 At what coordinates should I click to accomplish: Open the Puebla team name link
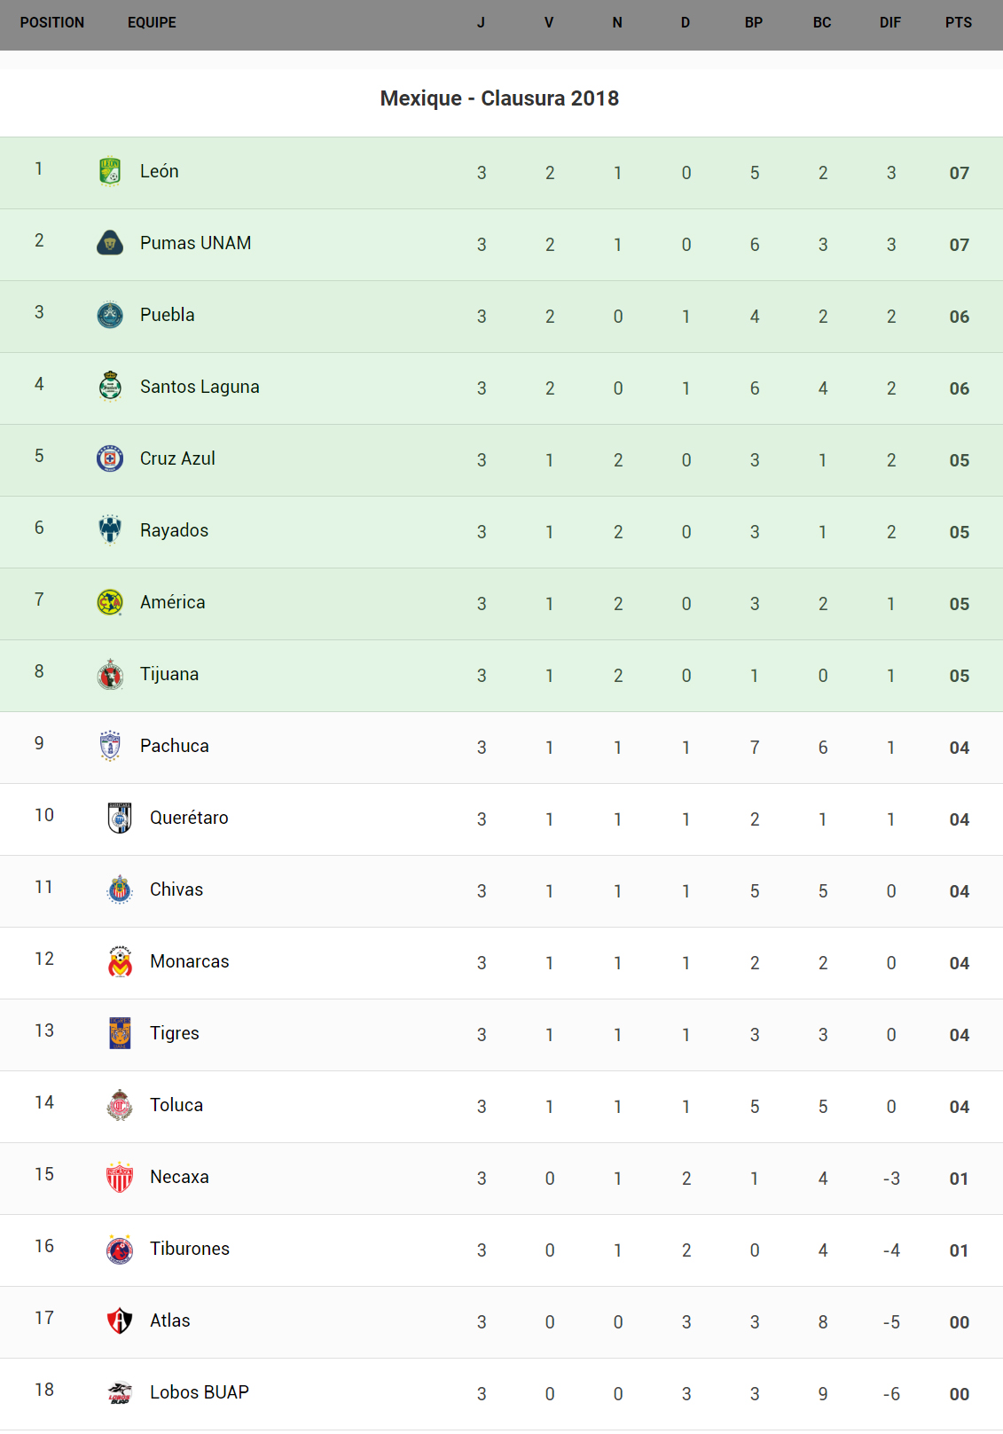[x=167, y=315]
